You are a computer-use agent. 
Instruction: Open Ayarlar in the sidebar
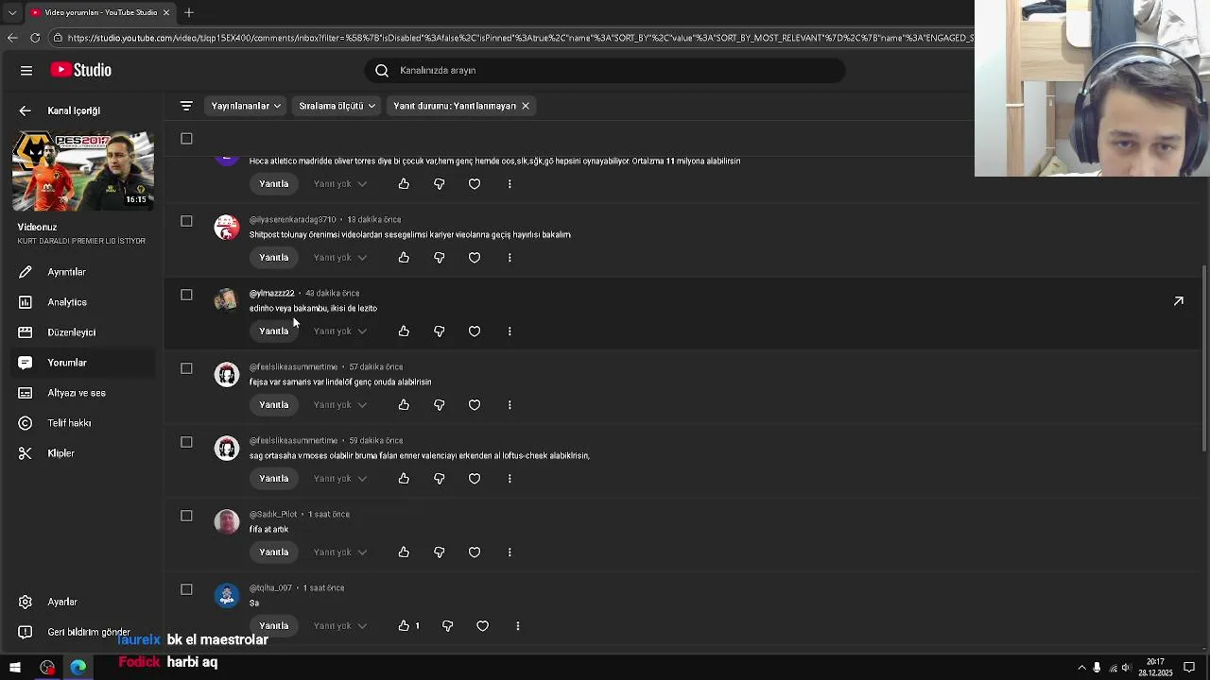point(82,602)
